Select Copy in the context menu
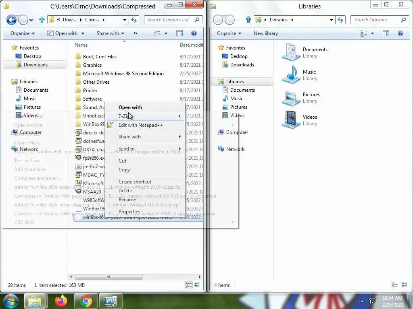413x309 pixels. [x=145, y=170]
